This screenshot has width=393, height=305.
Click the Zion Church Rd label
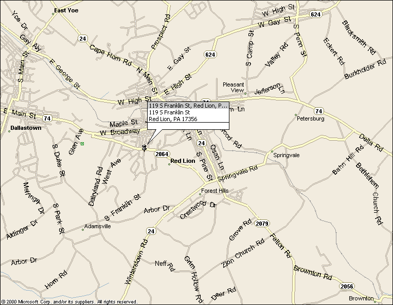(243, 253)
